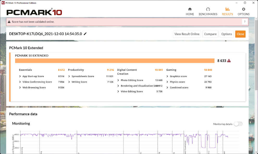This screenshot has height=154, width=258.
Task: Click the Digital Content Creation score 10 041
Action: click(x=159, y=70)
